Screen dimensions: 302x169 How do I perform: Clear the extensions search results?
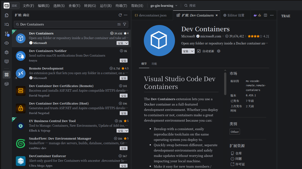119,24
